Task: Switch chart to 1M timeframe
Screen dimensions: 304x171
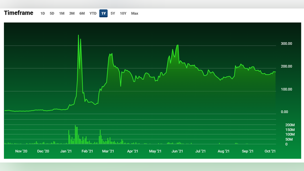Action: (x=62, y=13)
